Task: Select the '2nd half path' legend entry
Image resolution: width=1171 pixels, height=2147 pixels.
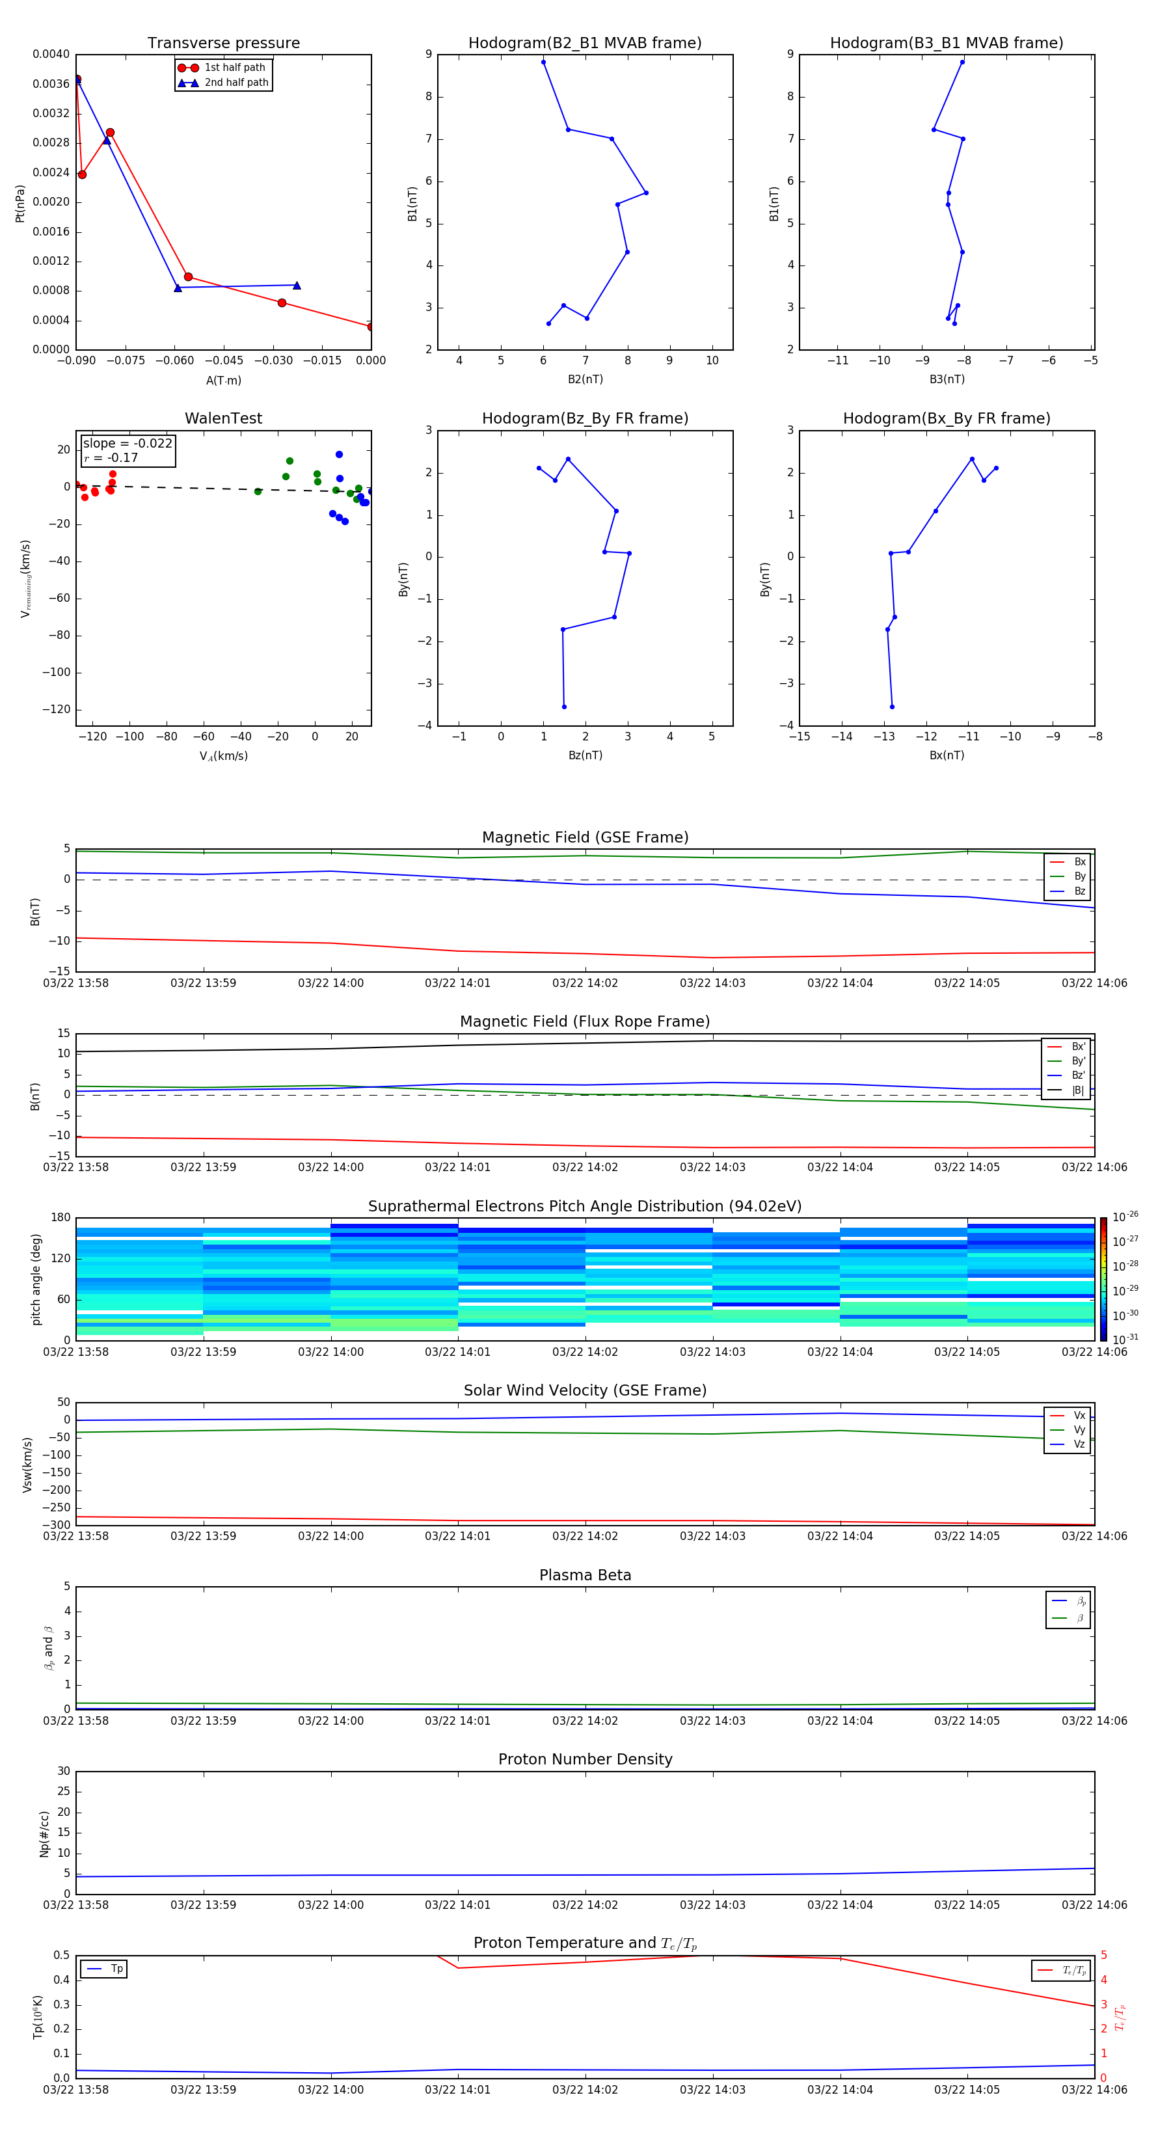Action: pyautogui.click(x=222, y=83)
